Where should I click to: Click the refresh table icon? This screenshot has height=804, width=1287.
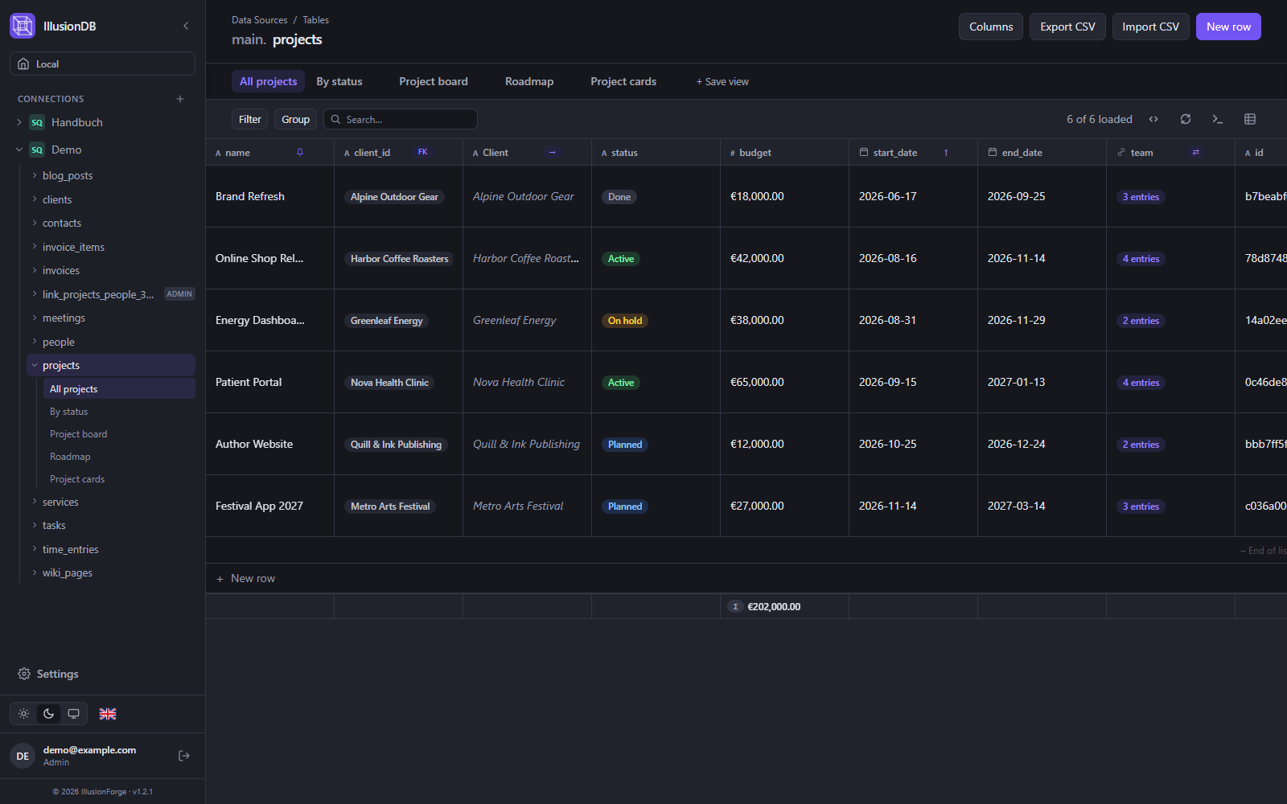(1186, 119)
